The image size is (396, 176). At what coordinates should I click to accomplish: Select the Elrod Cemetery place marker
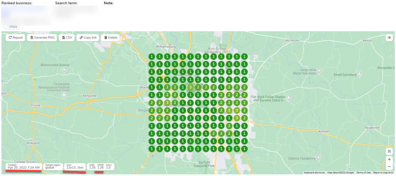click(360, 73)
